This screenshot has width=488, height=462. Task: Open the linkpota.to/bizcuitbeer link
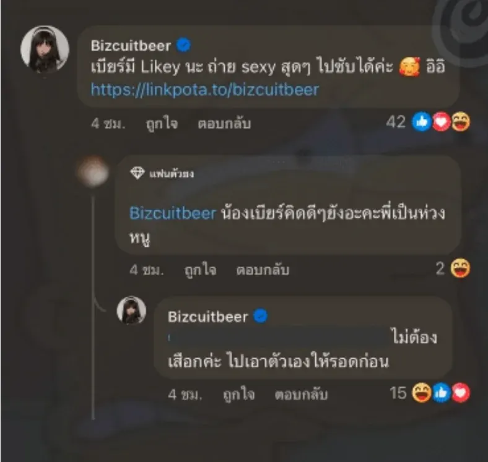point(205,90)
